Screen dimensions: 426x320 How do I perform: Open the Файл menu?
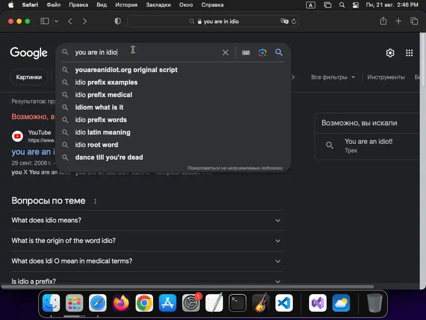[x=54, y=5]
